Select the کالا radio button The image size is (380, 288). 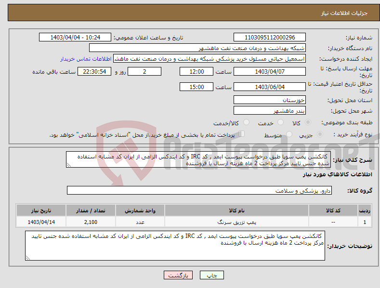308,122
